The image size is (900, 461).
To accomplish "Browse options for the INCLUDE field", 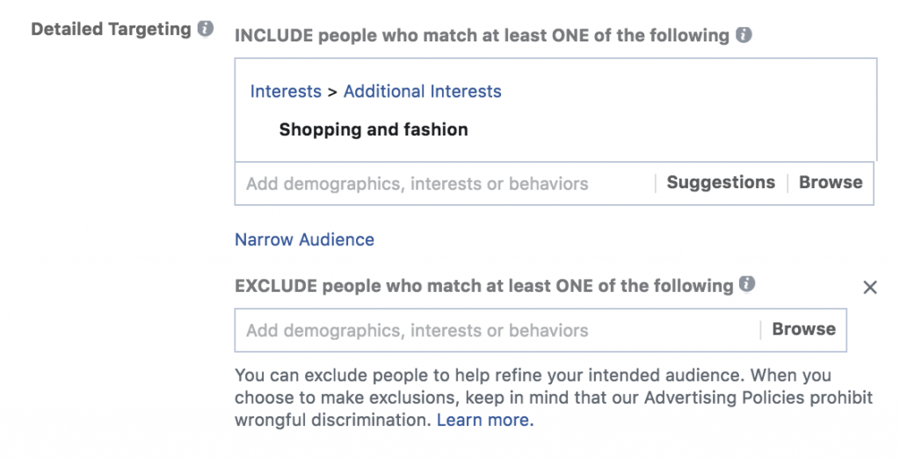I will (831, 183).
